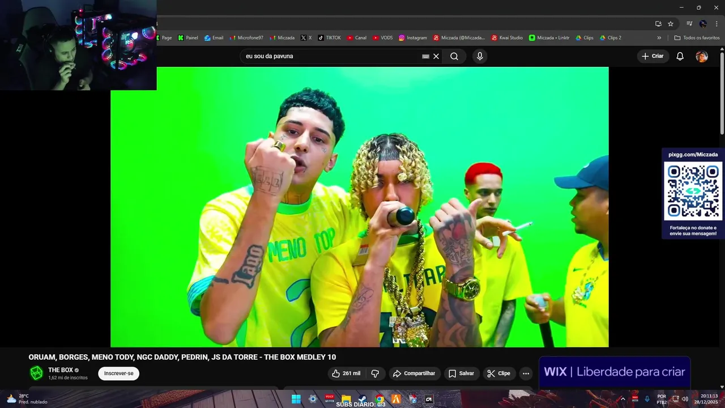Open Windows Start button
The image size is (725, 408).
tap(296, 399)
